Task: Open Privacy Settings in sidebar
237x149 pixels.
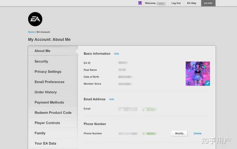Action: click(x=53, y=72)
